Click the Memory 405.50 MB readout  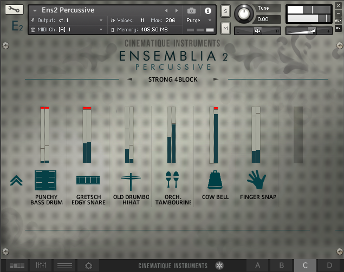(154, 30)
